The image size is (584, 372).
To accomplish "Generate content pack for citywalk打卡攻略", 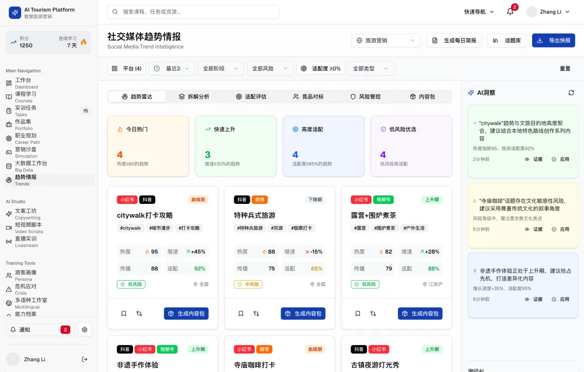I will [186, 314].
